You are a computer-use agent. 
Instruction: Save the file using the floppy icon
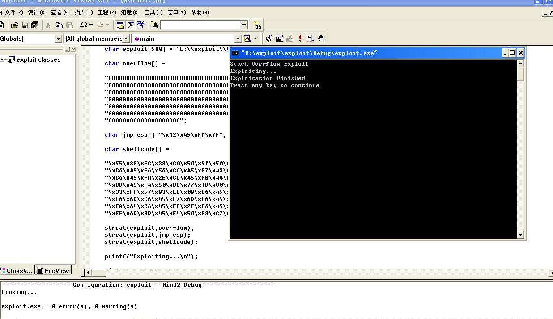25,25
